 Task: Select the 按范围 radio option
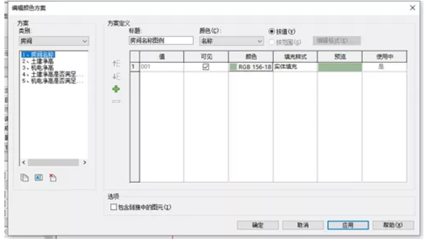[271, 42]
